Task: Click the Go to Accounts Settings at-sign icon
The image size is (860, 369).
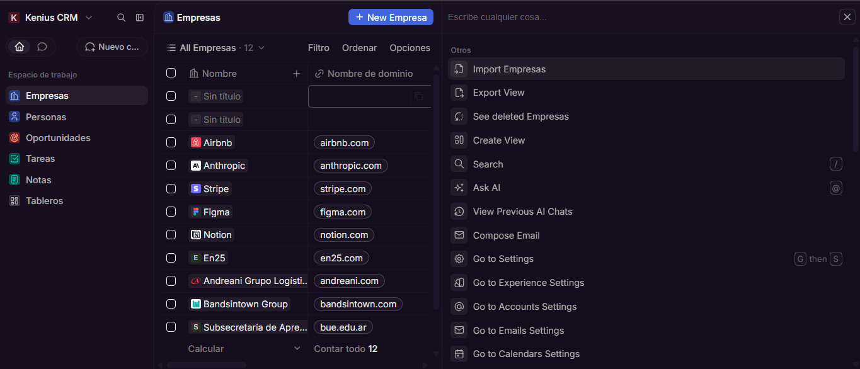Action: [x=459, y=307]
